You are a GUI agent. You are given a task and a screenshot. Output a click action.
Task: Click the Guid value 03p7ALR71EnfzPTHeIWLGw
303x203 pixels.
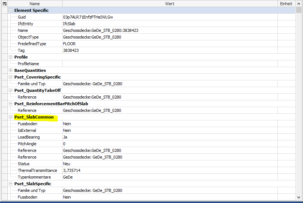88,17
